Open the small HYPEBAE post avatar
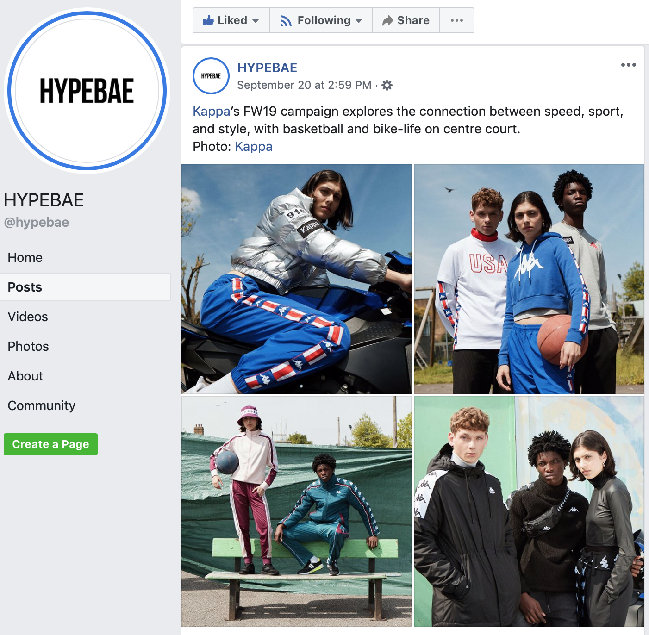 click(211, 76)
